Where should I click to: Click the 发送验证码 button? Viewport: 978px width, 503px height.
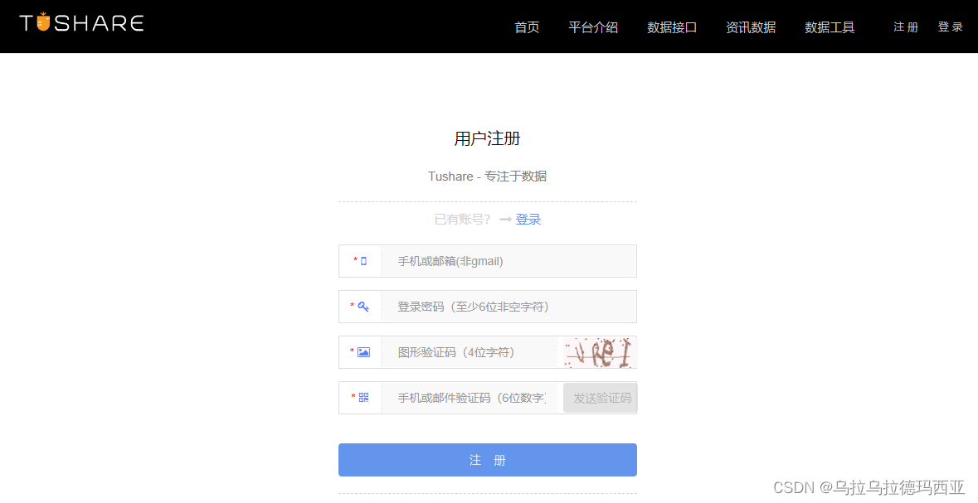coord(600,398)
